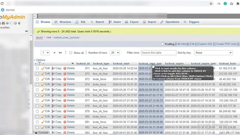Open the Atonibai bookmark
Image resolution: width=240 pixels, height=135 pixels.
click(x=8, y=10)
